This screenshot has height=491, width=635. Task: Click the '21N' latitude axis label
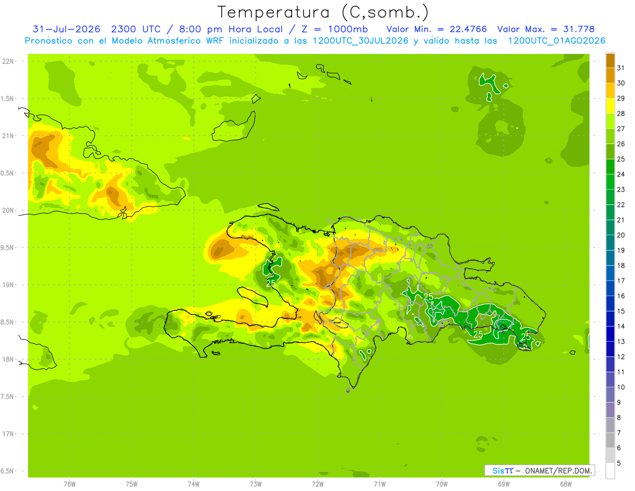(x=8, y=136)
